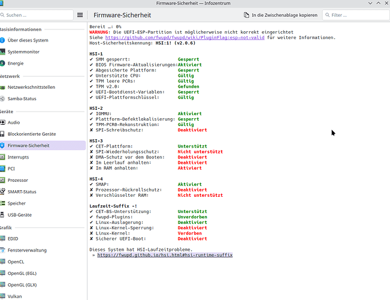Click the Fensterverwaltung icon
The height and width of the screenshot is (300, 390).
pos(2,250)
